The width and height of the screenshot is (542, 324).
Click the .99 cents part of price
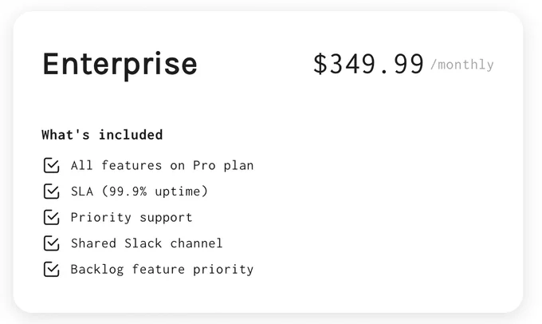(x=402, y=65)
